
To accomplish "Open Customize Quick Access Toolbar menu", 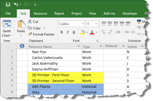I will pyautogui.click(x=35, y=5).
